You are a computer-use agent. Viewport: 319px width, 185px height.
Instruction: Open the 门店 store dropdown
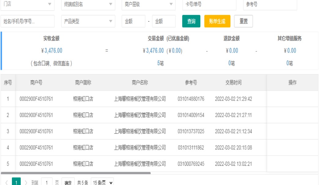[x=27, y=5]
